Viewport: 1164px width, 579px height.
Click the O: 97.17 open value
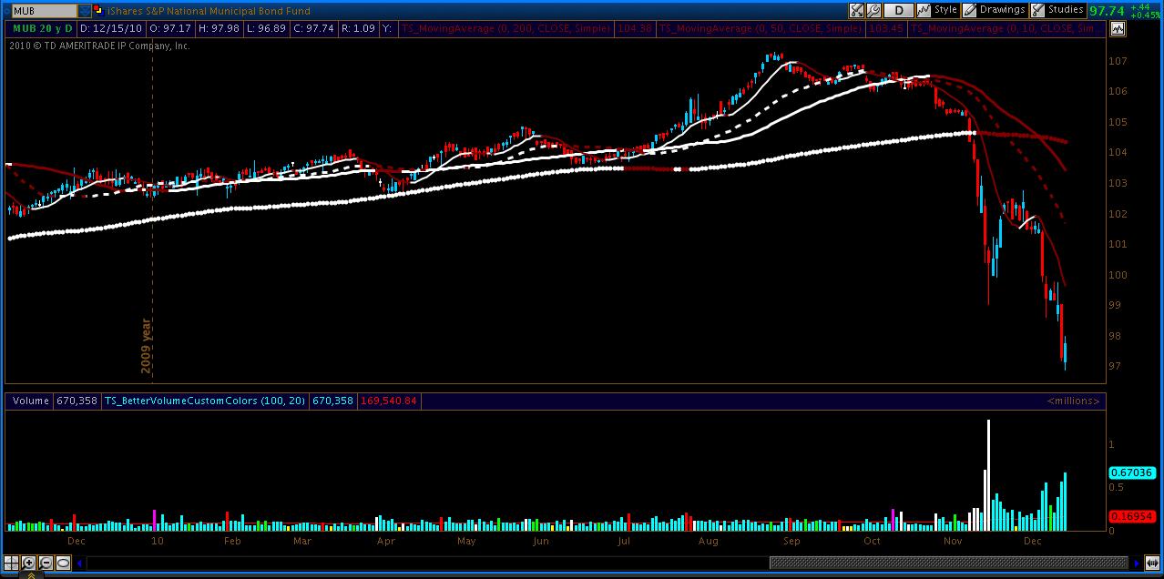[x=170, y=28]
